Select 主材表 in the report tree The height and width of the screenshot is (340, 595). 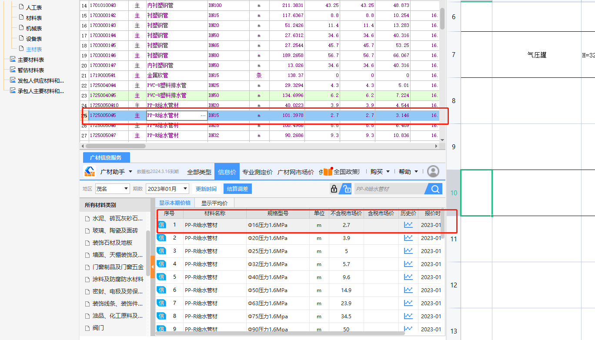(34, 49)
